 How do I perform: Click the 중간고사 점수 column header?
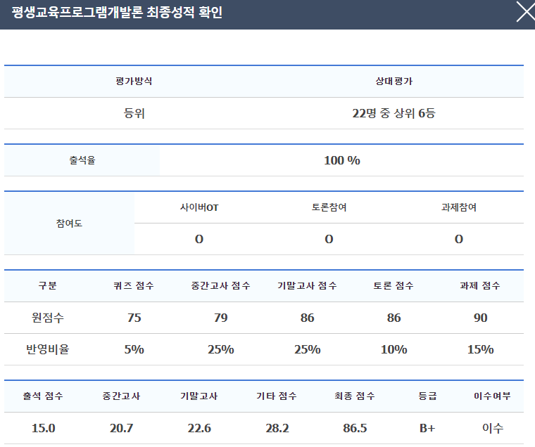(x=220, y=285)
